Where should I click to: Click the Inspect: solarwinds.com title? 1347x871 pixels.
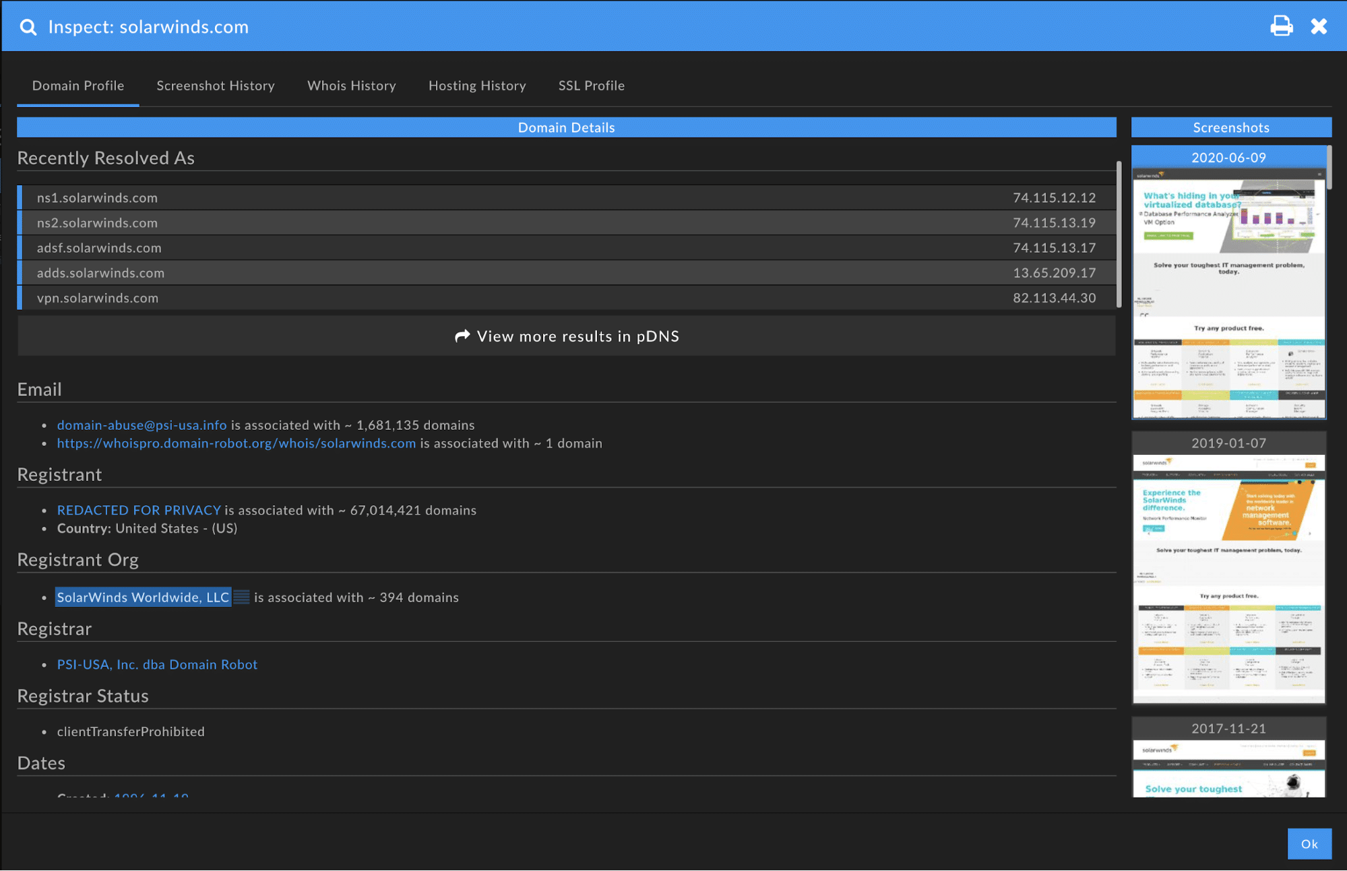point(148,27)
